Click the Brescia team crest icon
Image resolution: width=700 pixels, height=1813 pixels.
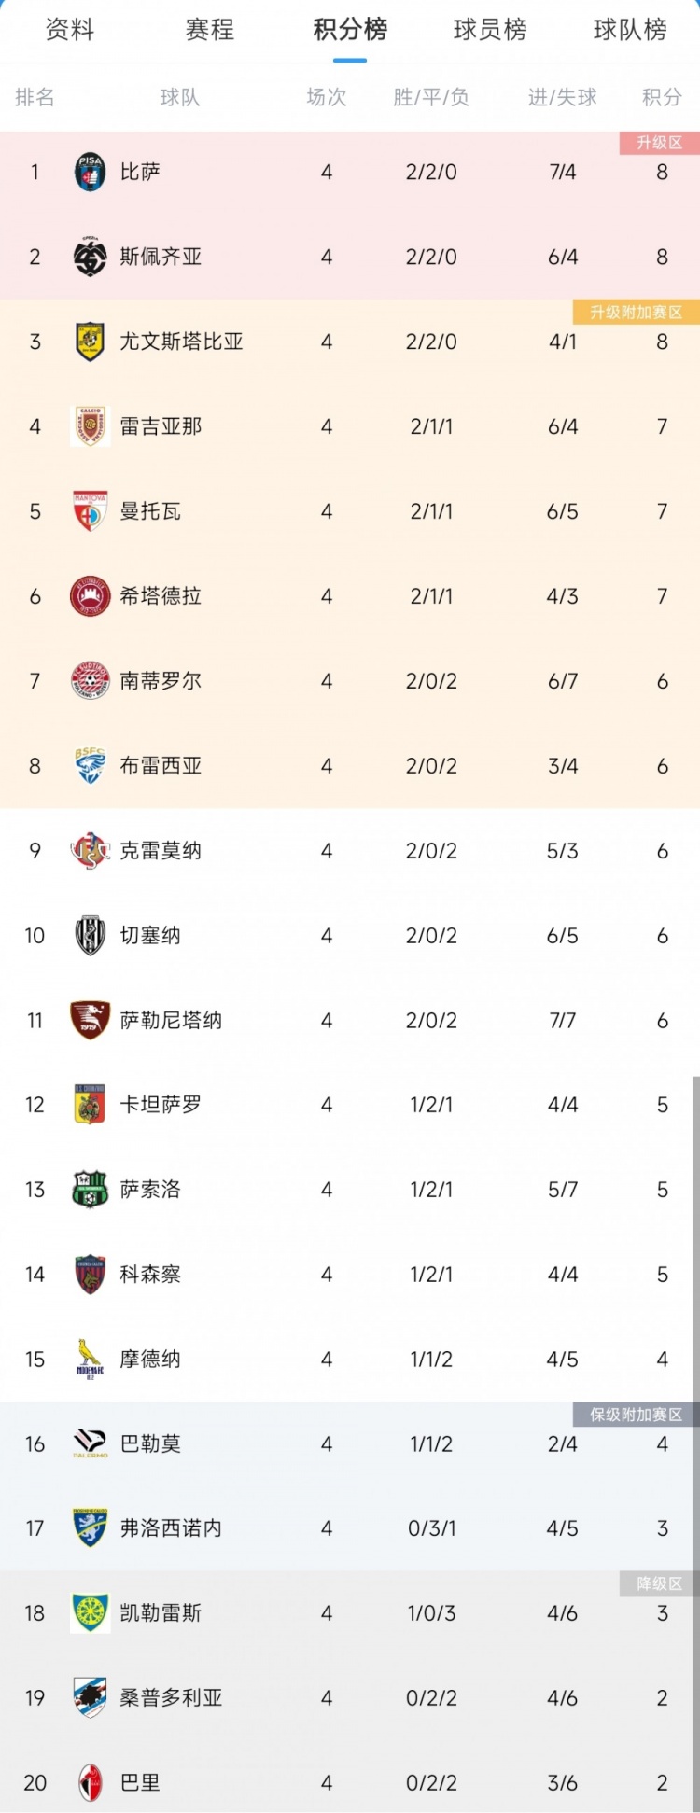(x=91, y=766)
